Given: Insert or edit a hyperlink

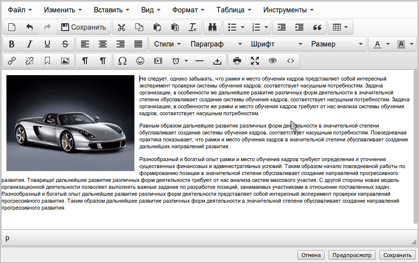Looking at the screenshot, I should 12,61.
